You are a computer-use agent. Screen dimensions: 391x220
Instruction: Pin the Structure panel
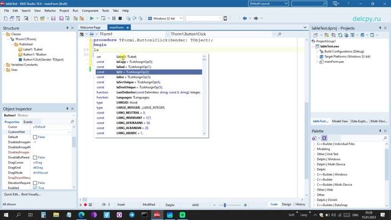(x=67, y=28)
